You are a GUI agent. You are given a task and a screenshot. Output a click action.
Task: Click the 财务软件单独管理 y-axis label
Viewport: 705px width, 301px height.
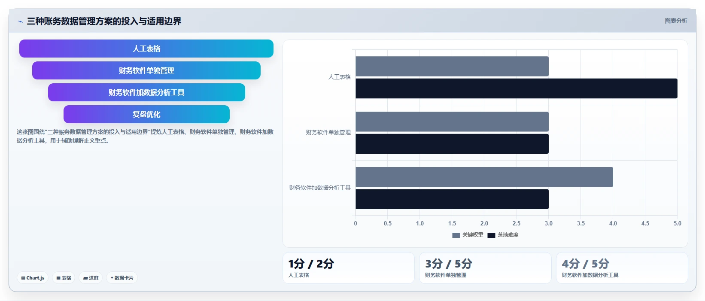click(328, 132)
